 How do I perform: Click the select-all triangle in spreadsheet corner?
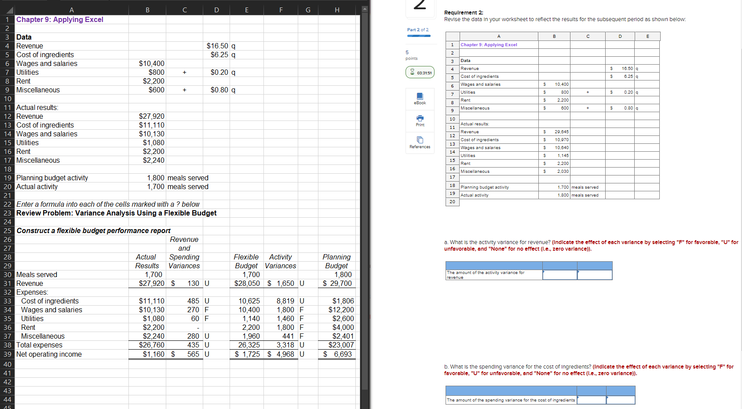(x=9, y=10)
